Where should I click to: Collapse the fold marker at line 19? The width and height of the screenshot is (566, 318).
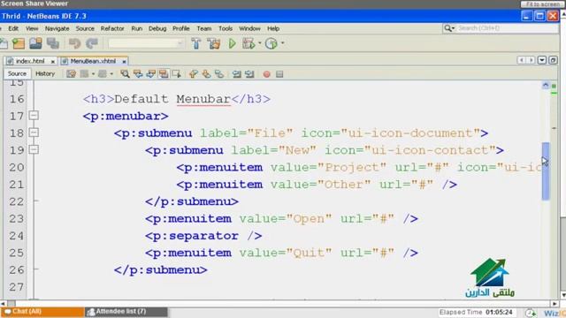click(34, 149)
